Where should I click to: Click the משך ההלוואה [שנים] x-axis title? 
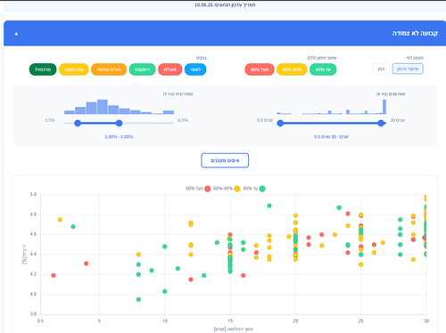pyautogui.click(x=234, y=329)
